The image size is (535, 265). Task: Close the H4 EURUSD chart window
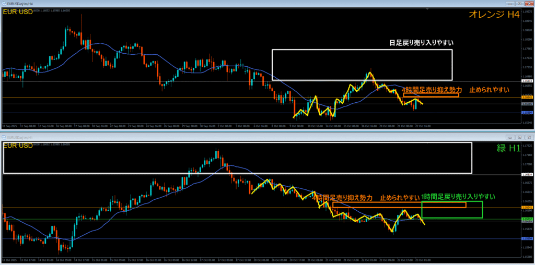(528, 4)
